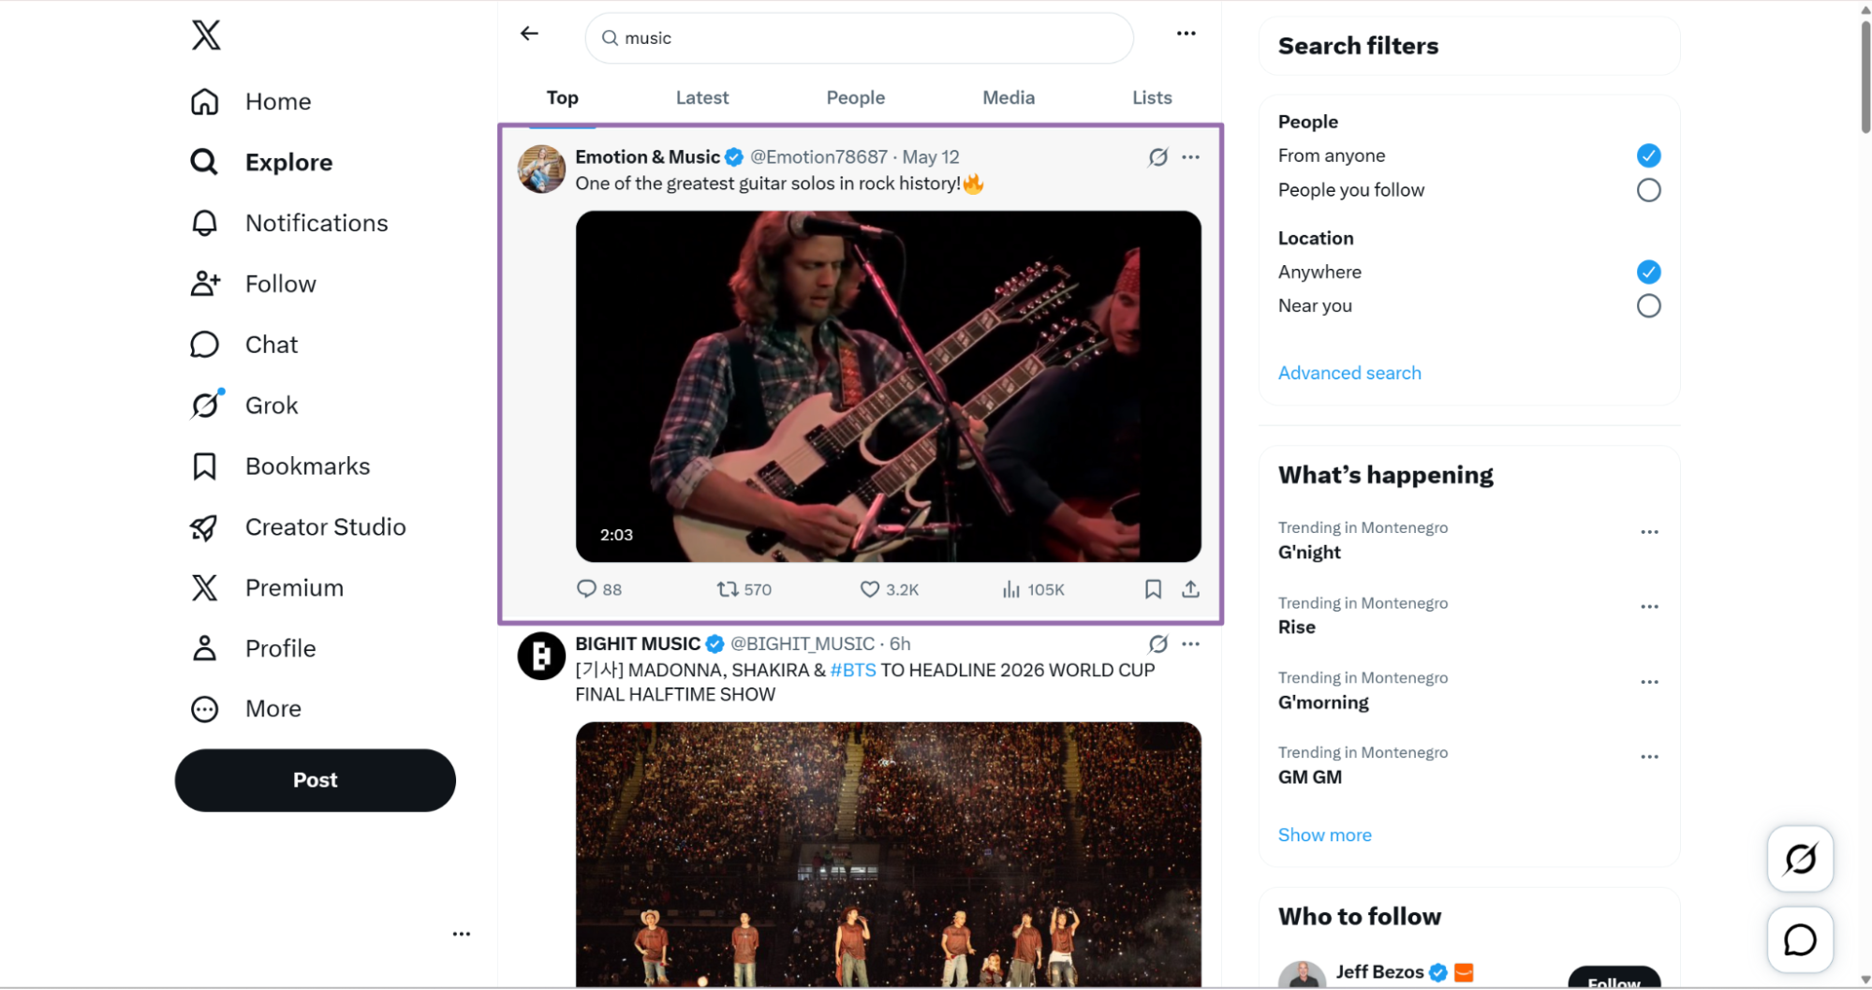
Task: Open Profile in the sidebar
Action: coord(253,648)
